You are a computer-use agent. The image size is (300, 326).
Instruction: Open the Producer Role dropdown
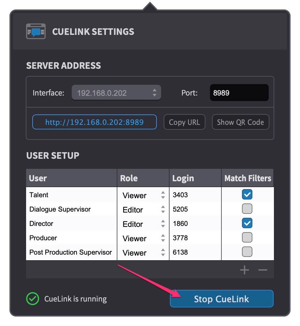[x=143, y=238]
